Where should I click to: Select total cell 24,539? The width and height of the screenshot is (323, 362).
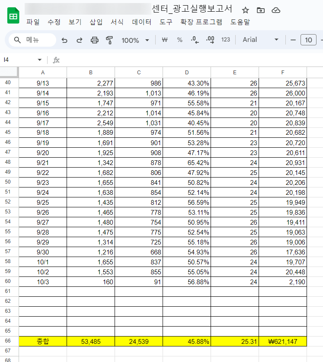tap(139, 341)
